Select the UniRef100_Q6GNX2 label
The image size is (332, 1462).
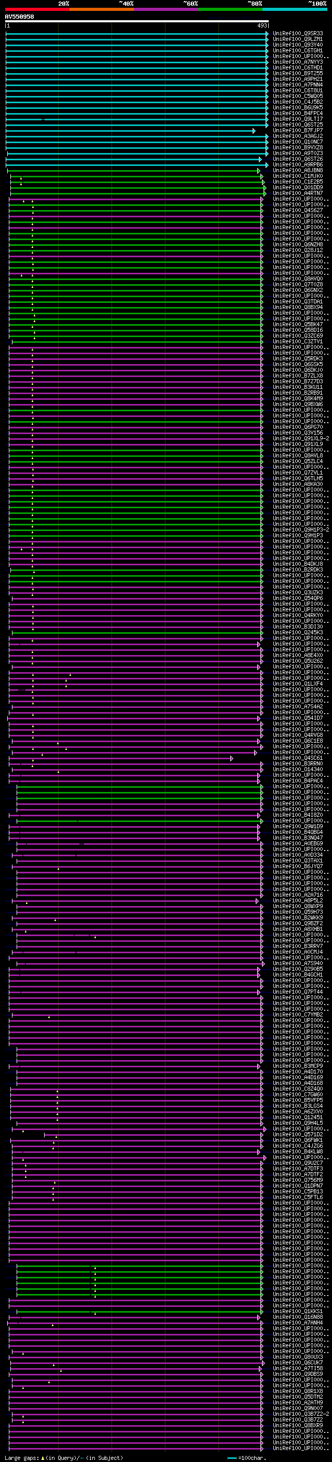(298, 290)
